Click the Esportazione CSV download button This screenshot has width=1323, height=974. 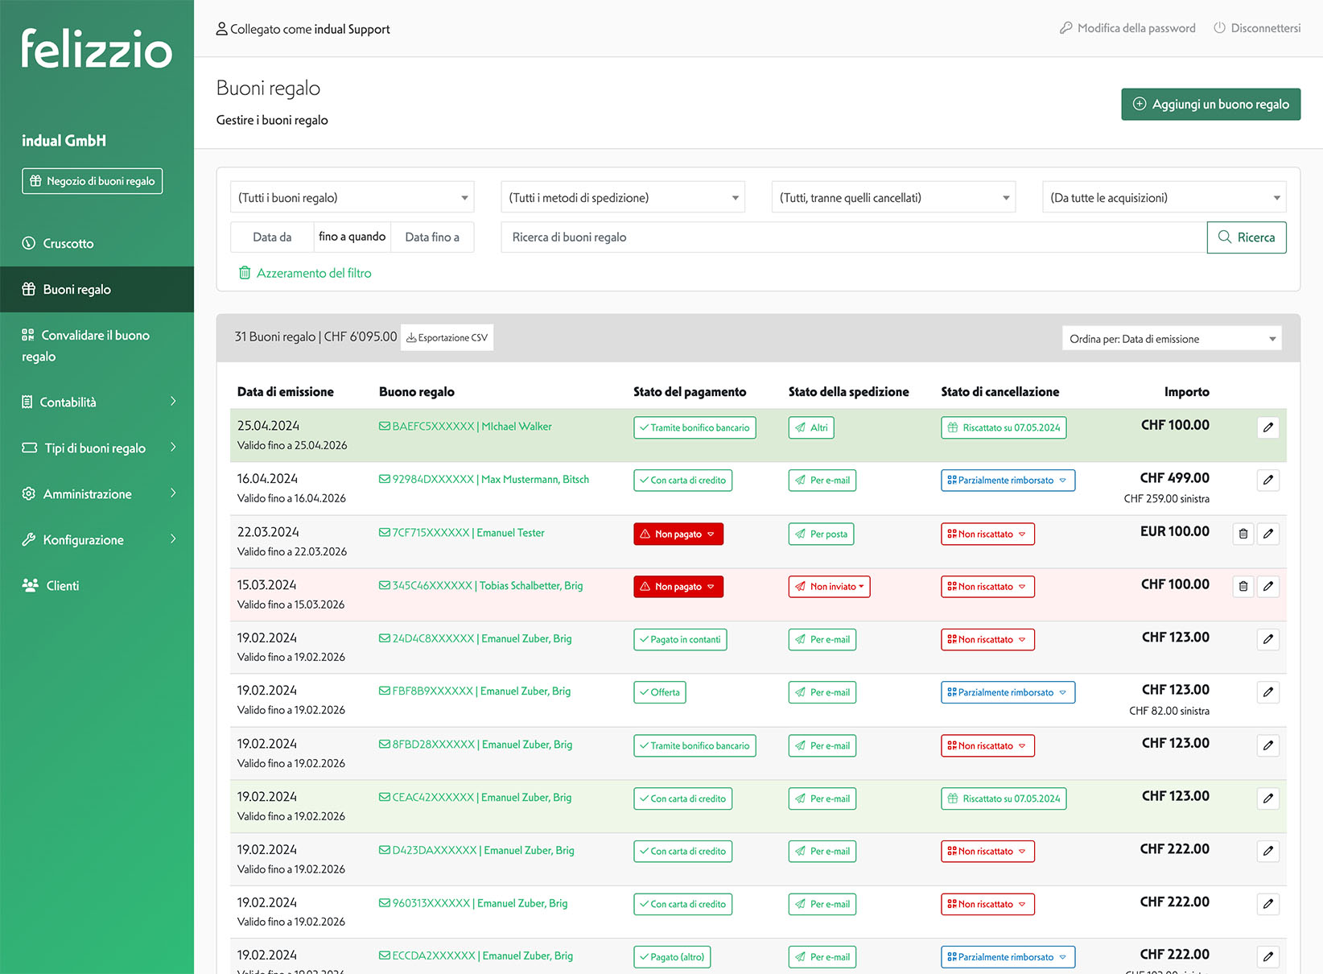pyautogui.click(x=447, y=338)
